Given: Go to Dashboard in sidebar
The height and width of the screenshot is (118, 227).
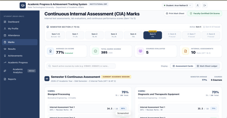Looking at the screenshot, I should pyautogui.click(x=20, y=22).
